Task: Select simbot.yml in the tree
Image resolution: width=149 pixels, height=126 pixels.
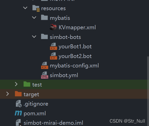Action: 64,75
